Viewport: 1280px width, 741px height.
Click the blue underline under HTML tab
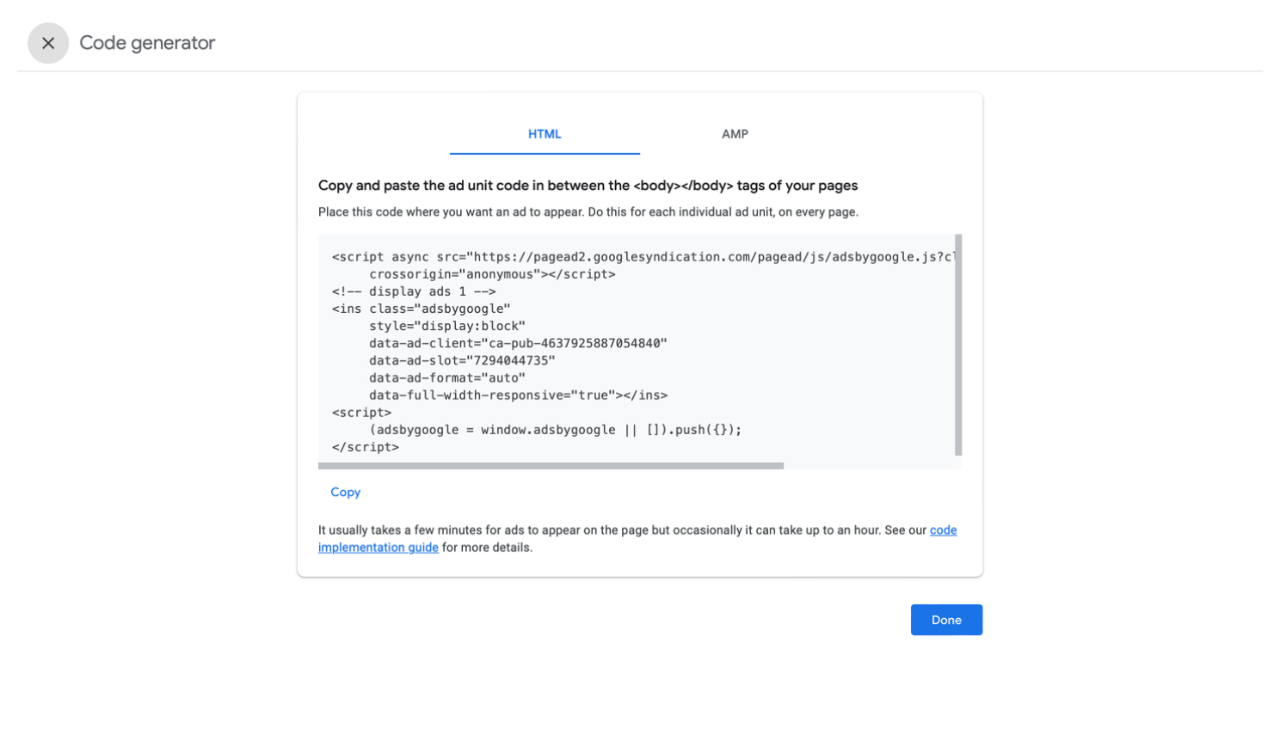pyautogui.click(x=544, y=152)
